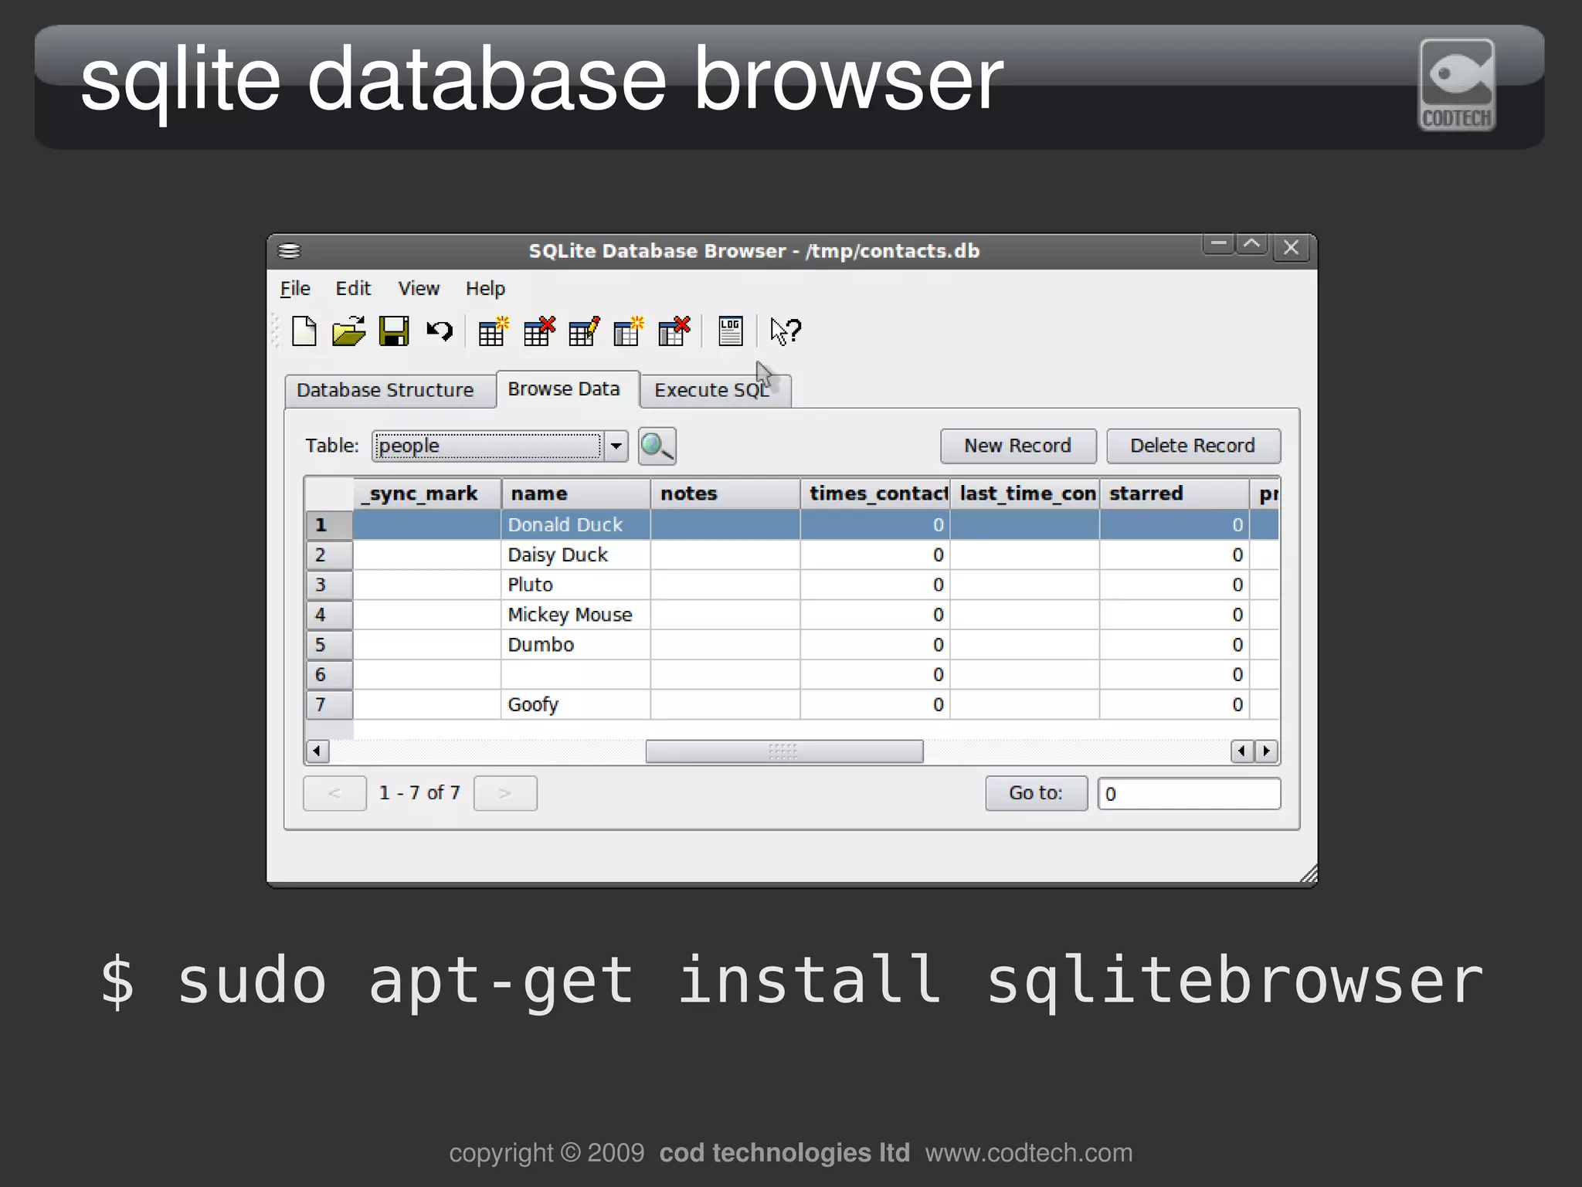
Task: Open the File menu
Action: click(295, 288)
